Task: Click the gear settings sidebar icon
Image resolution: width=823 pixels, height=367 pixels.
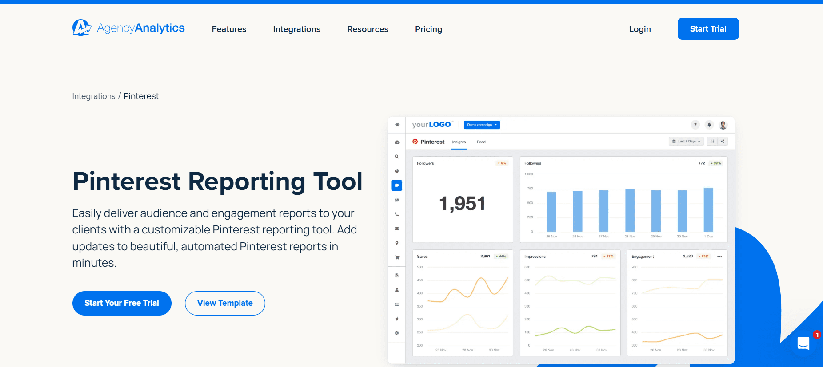Action: tap(397, 333)
